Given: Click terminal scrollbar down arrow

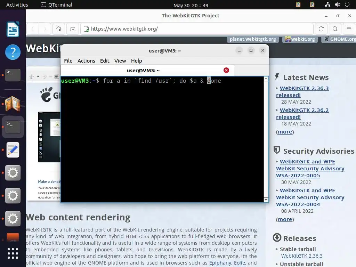Looking at the screenshot, I should 266,200.
